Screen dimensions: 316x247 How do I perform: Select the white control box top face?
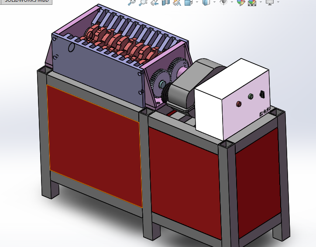pos(232,79)
